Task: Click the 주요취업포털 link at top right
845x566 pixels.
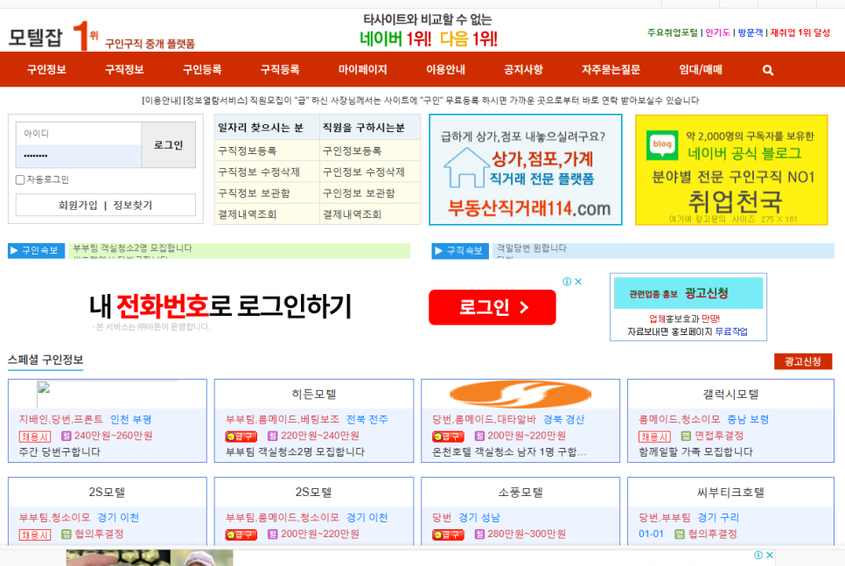Action: tap(673, 32)
